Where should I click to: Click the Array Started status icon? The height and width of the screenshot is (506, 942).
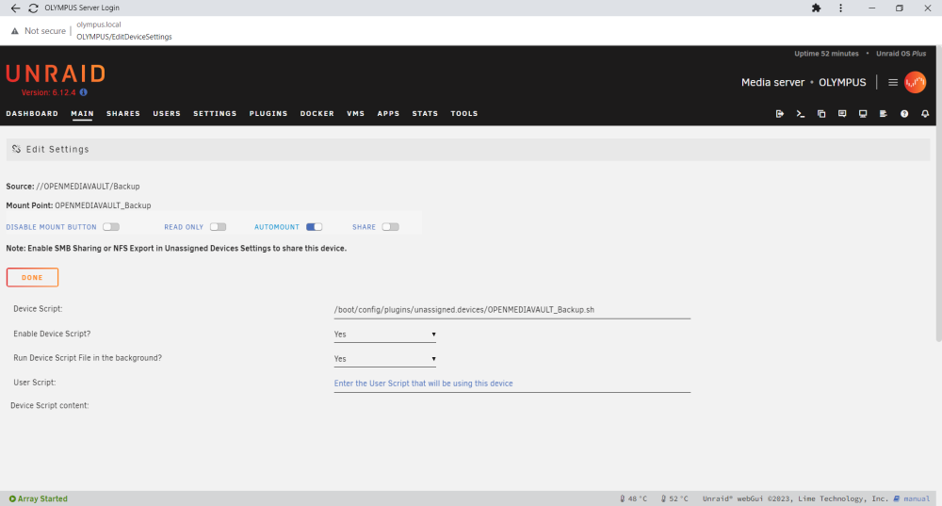[12, 498]
